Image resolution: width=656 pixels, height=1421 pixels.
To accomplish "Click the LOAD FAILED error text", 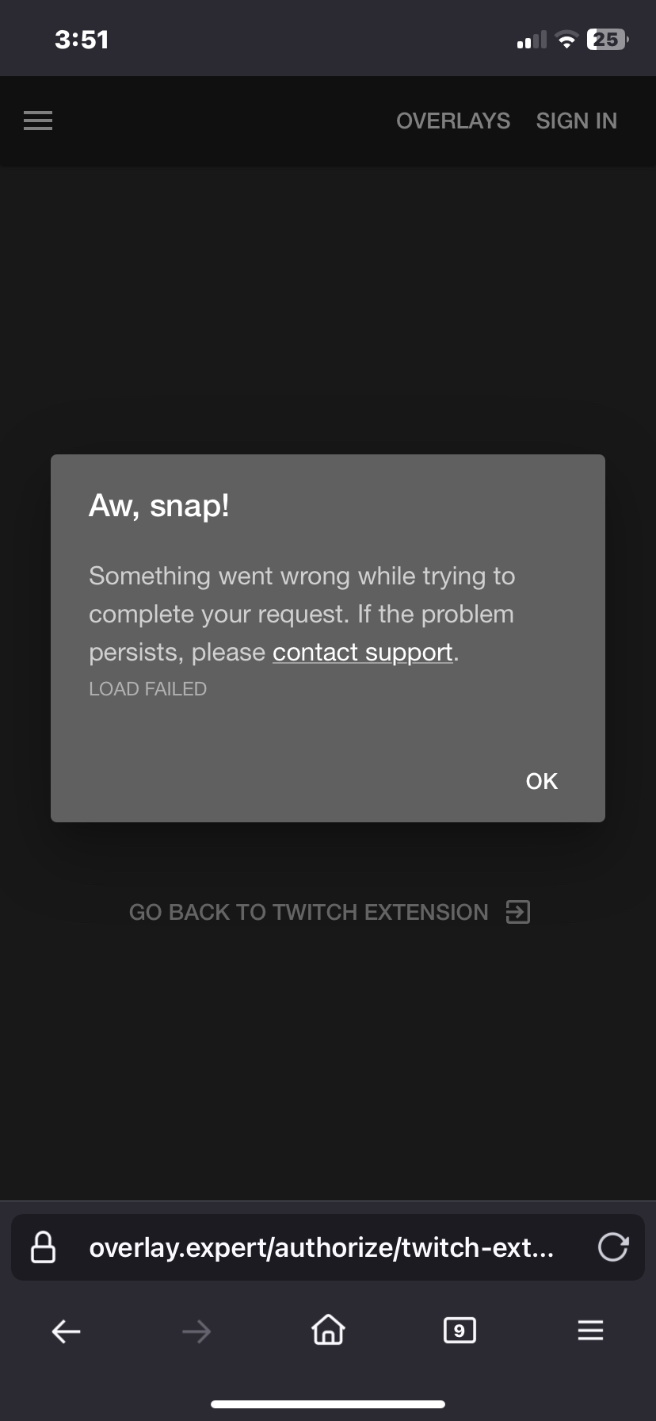I will tap(147, 689).
